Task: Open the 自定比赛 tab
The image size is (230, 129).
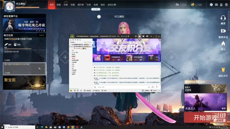Action: [112, 5]
